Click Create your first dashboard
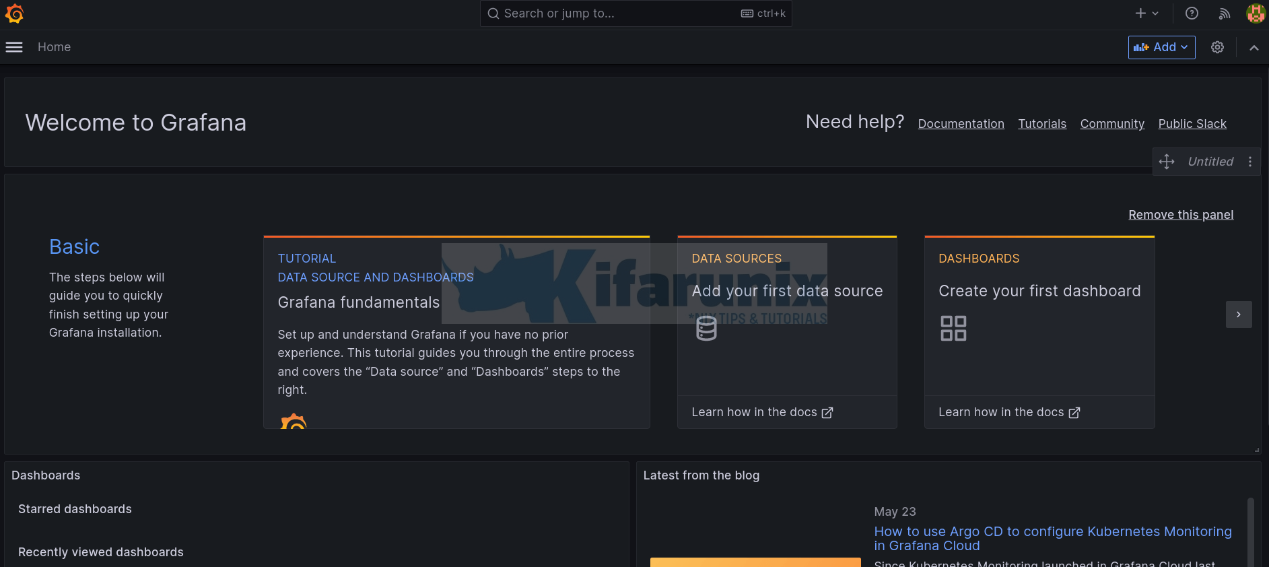1269x567 pixels. click(x=1039, y=291)
